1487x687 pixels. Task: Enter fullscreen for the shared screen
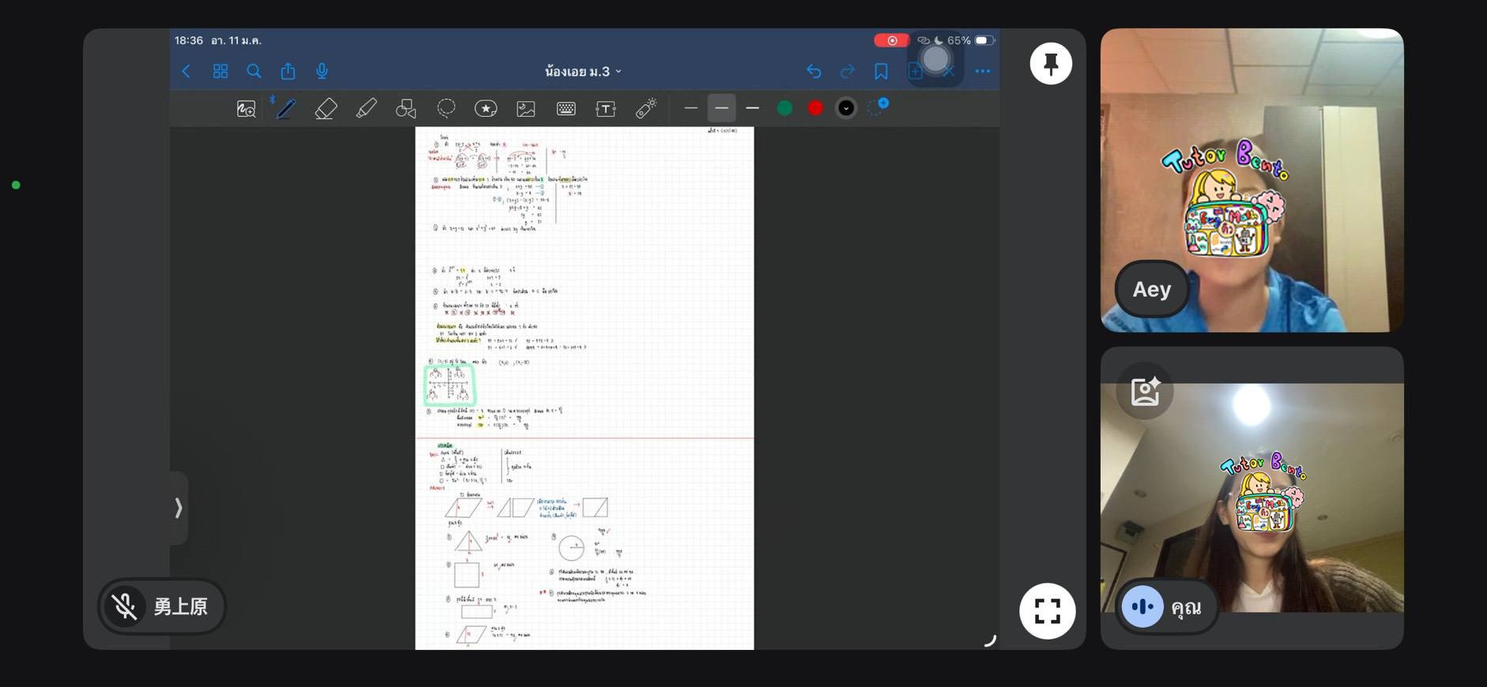click(1047, 610)
